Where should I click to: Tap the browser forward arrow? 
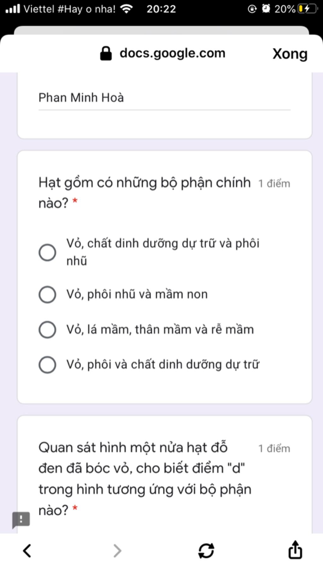tap(117, 551)
